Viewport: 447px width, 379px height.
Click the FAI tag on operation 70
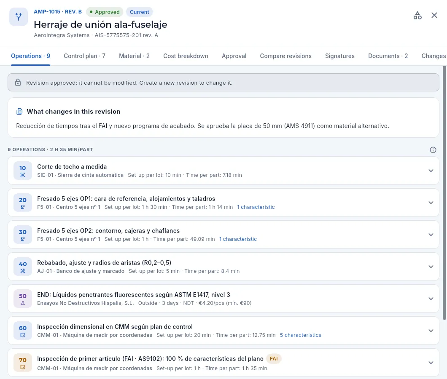[274, 359]
